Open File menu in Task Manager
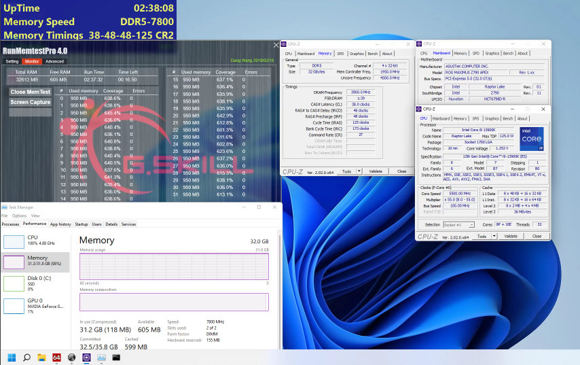The height and width of the screenshot is (365, 580). 5,216
